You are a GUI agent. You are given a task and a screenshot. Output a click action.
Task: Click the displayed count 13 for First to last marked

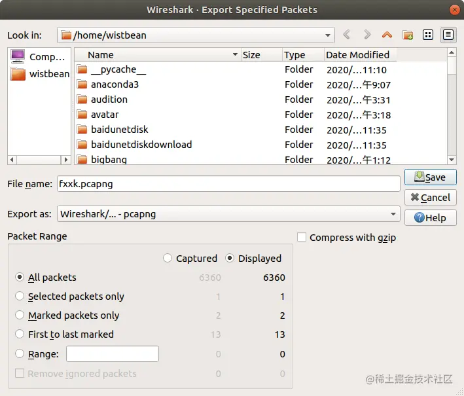click(279, 334)
